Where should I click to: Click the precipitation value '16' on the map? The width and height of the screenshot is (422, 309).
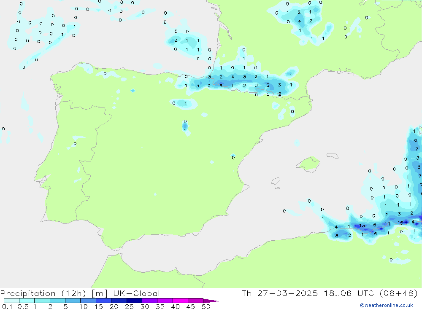tap(400, 223)
